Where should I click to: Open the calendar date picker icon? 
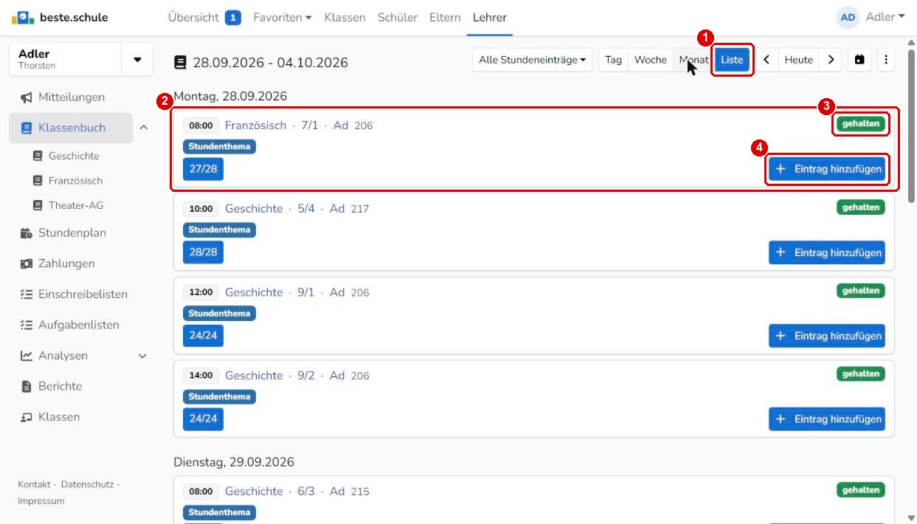[859, 60]
